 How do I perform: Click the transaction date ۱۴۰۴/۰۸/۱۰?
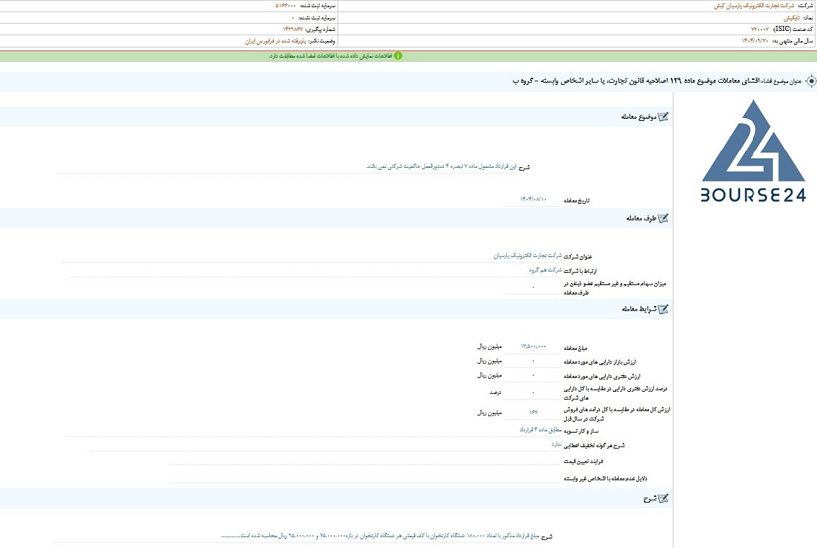pyautogui.click(x=533, y=199)
